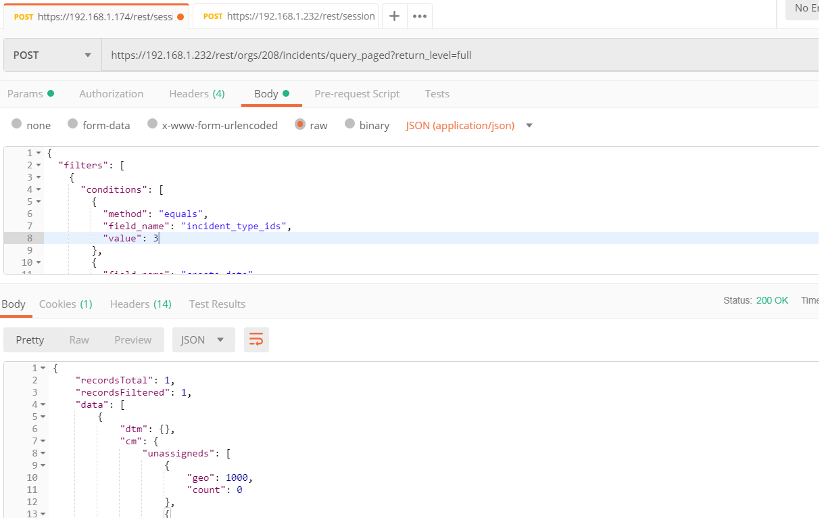Toggle line wrap icon in response toolbar
The width and height of the screenshot is (822, 518).
[256, 339]
